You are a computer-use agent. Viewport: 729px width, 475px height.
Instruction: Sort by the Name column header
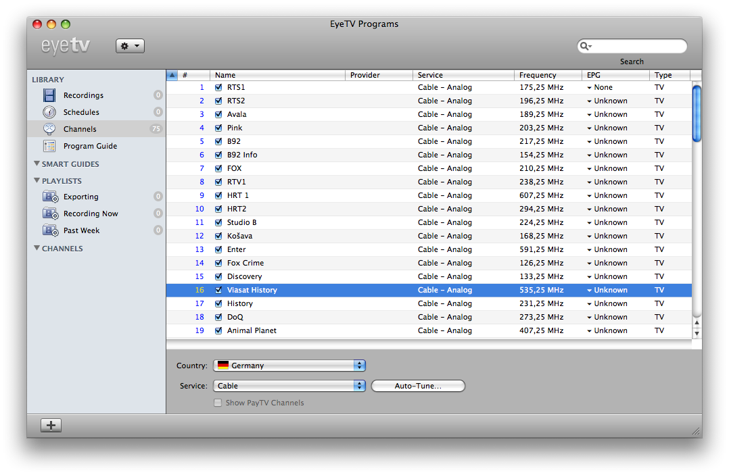(277, 75)
